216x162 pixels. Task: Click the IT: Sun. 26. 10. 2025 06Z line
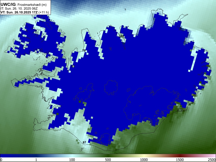19,9
